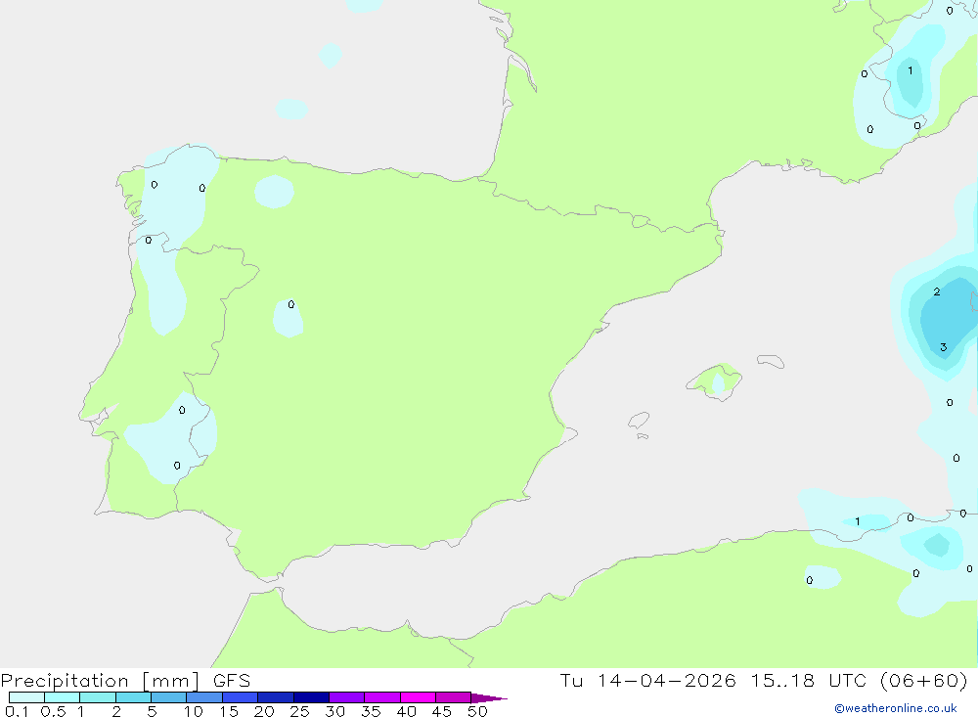Click the legend scale label '0.1'
978x717 pixels.
pos(17,711)
